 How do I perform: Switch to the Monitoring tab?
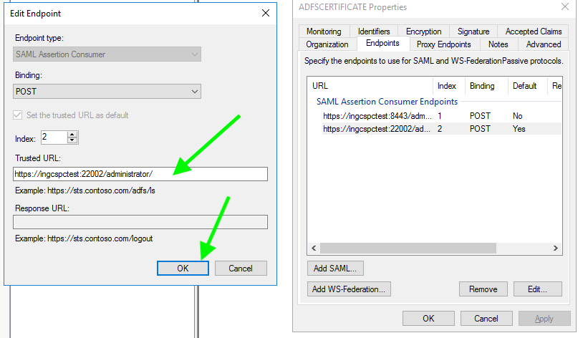click(x=324, y=32)
